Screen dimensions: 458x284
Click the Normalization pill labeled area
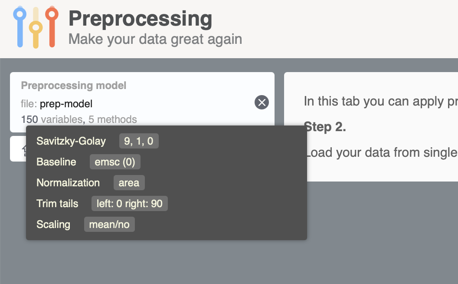(x=129, y=182)
